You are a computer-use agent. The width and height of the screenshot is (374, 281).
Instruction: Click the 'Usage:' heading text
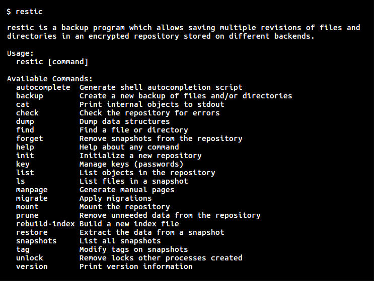coord(21,53)
